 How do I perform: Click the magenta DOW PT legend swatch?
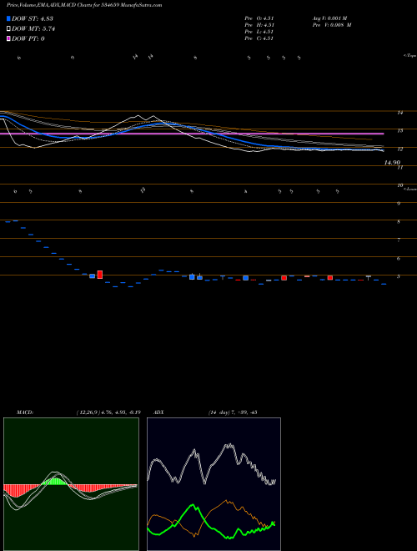tap(8, 38)
